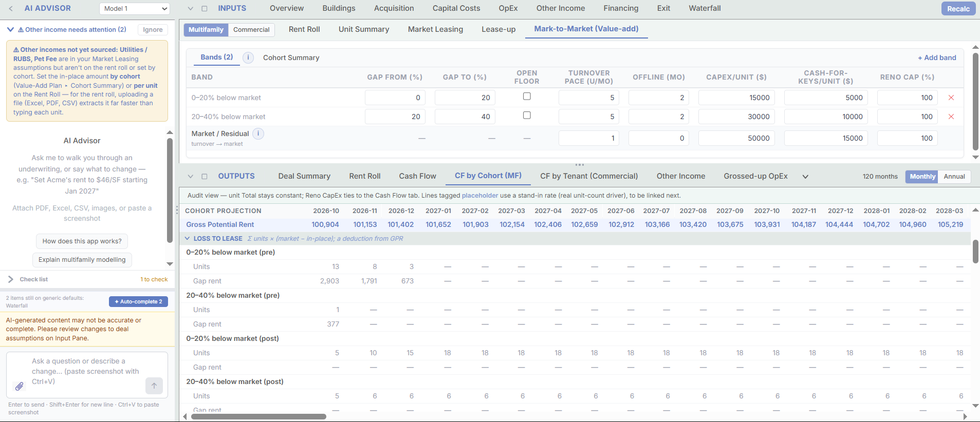
Task: Switch to Commercial mode
Action: [x=251, y=30]
